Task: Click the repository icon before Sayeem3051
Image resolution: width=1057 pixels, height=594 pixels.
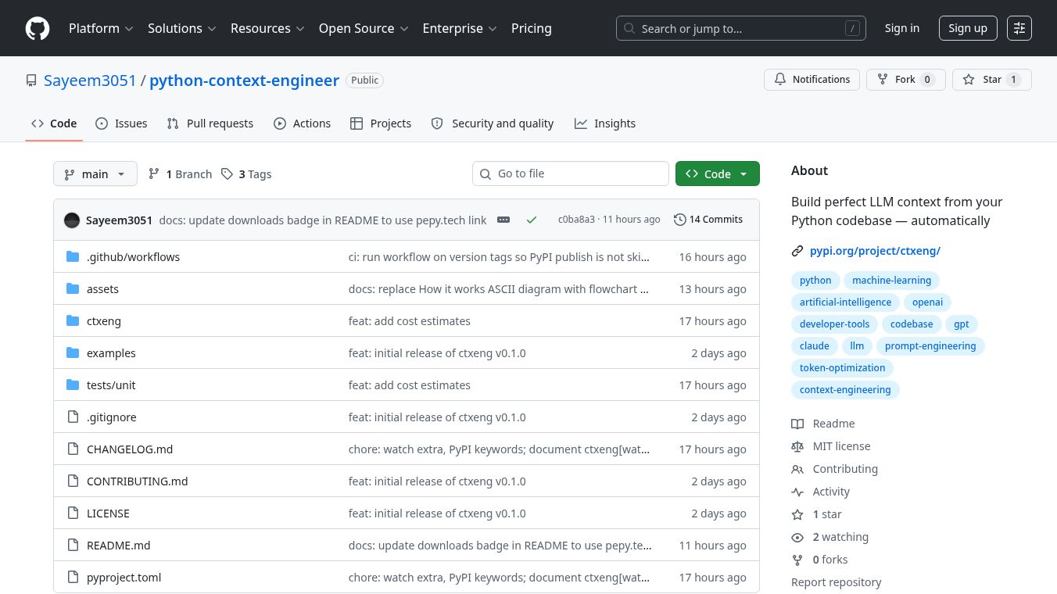Action: pyautogui.click(x=31, y=81)
